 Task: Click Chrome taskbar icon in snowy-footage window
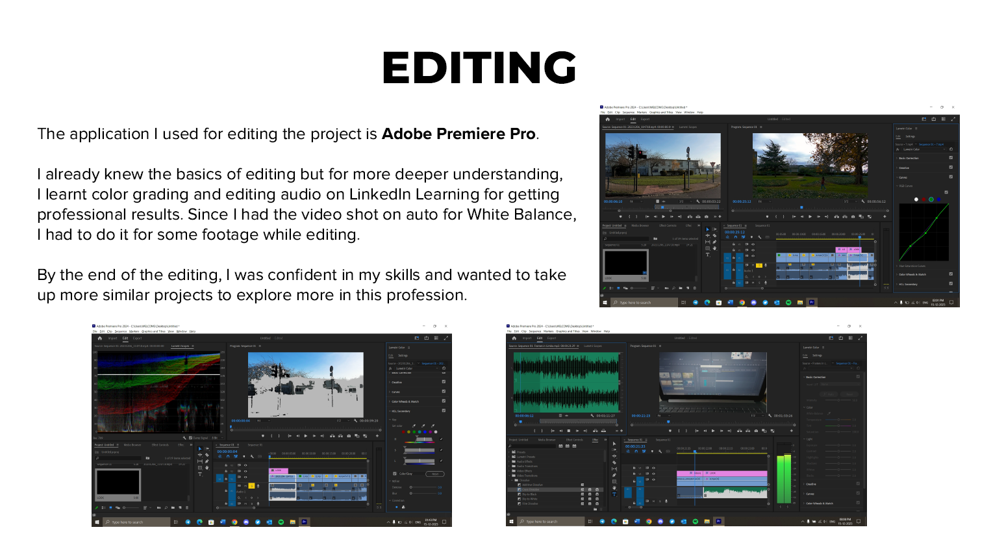(234, 522)
